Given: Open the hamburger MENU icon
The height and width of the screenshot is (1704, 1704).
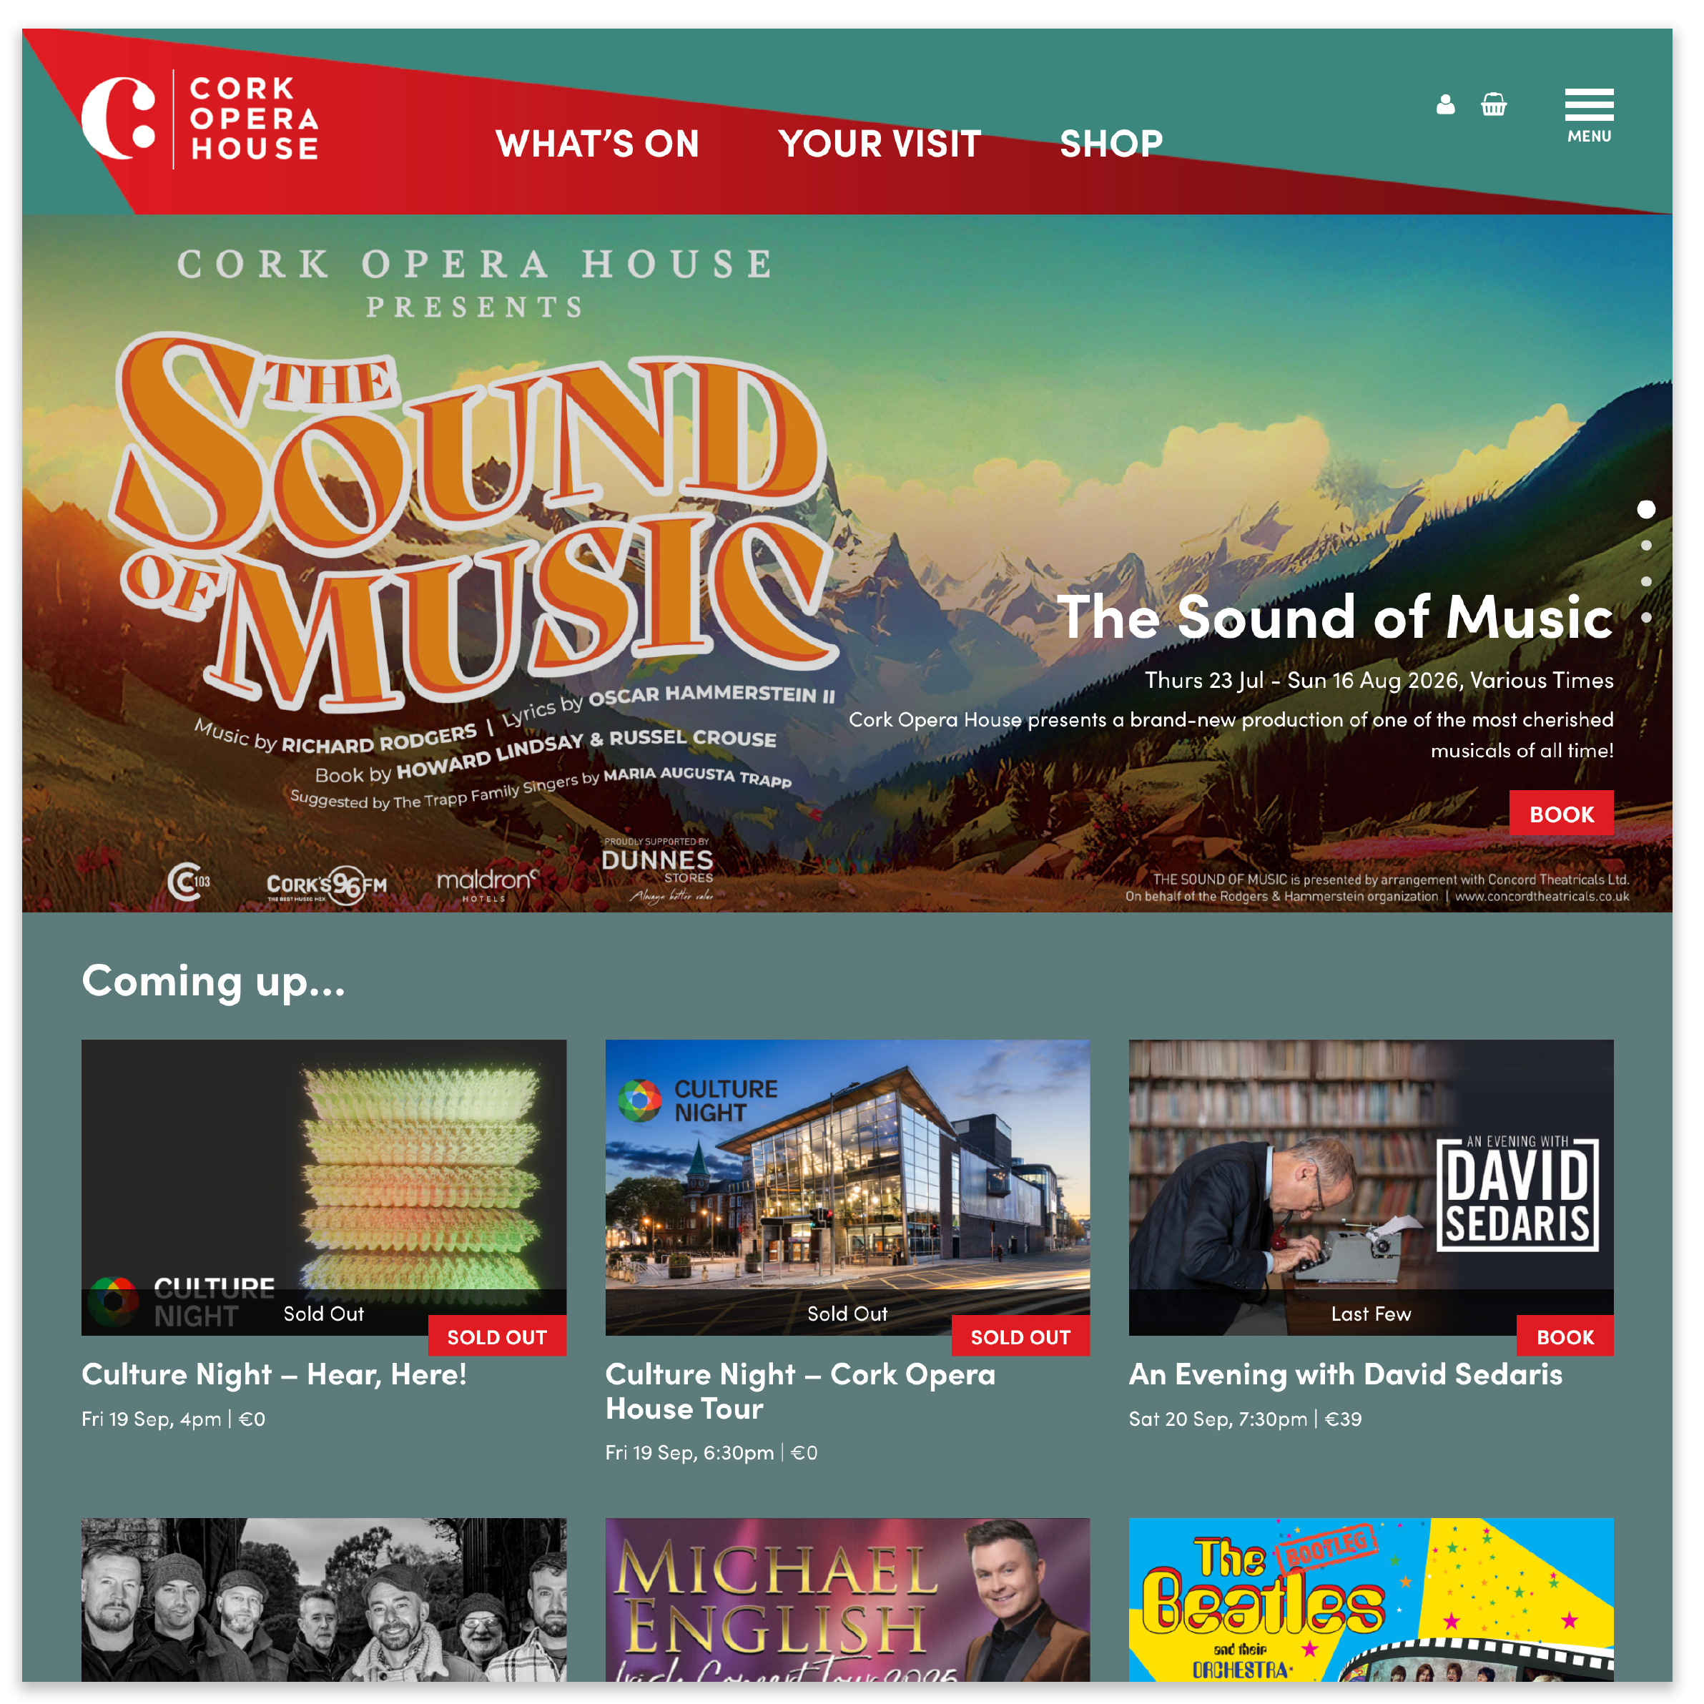Looking at the screenshot, I should click(x=1588, y=116).
